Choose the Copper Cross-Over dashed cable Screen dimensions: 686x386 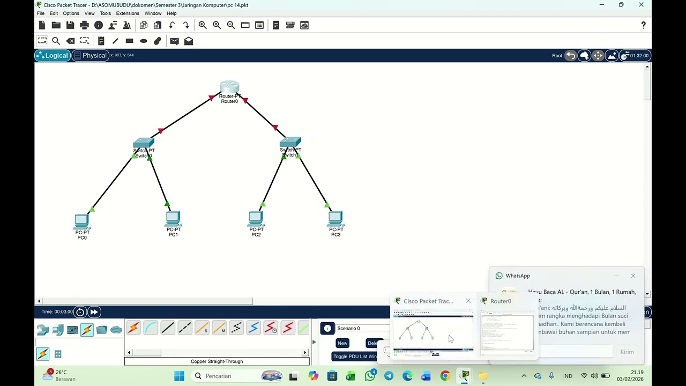[185, 328]
